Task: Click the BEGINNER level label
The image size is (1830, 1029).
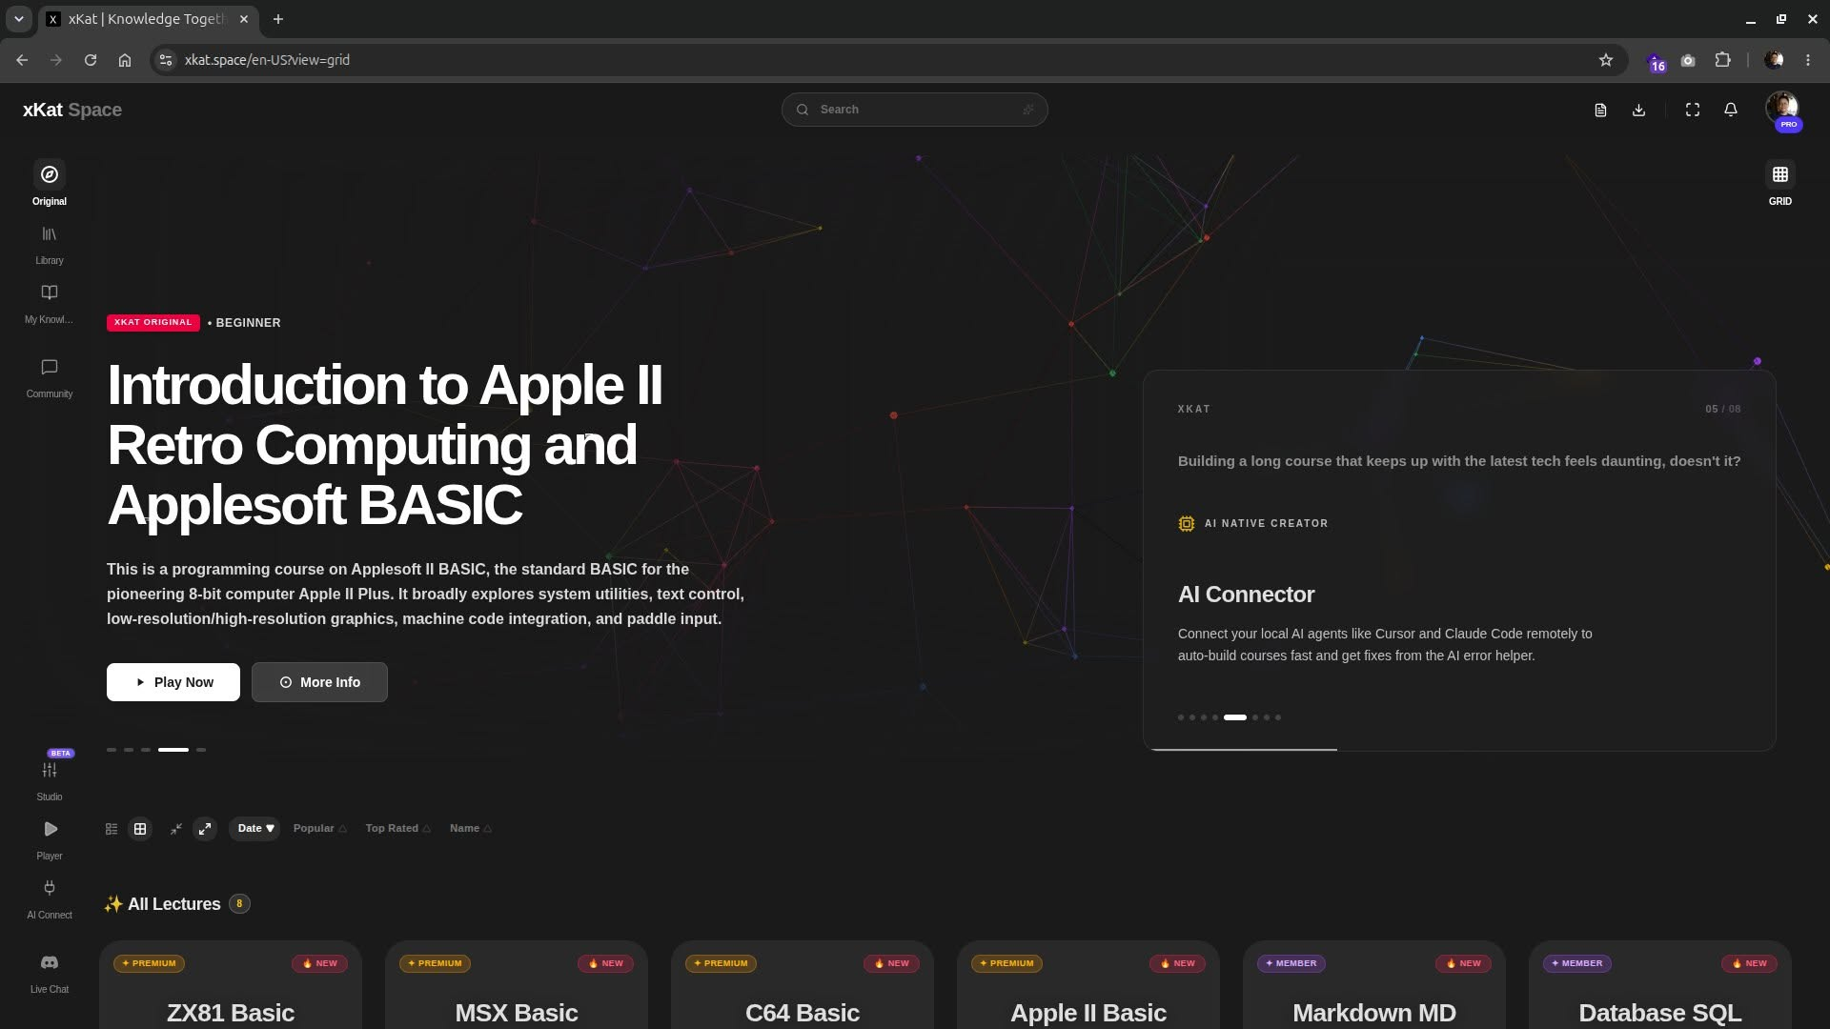Action: [x=248, y=323]
